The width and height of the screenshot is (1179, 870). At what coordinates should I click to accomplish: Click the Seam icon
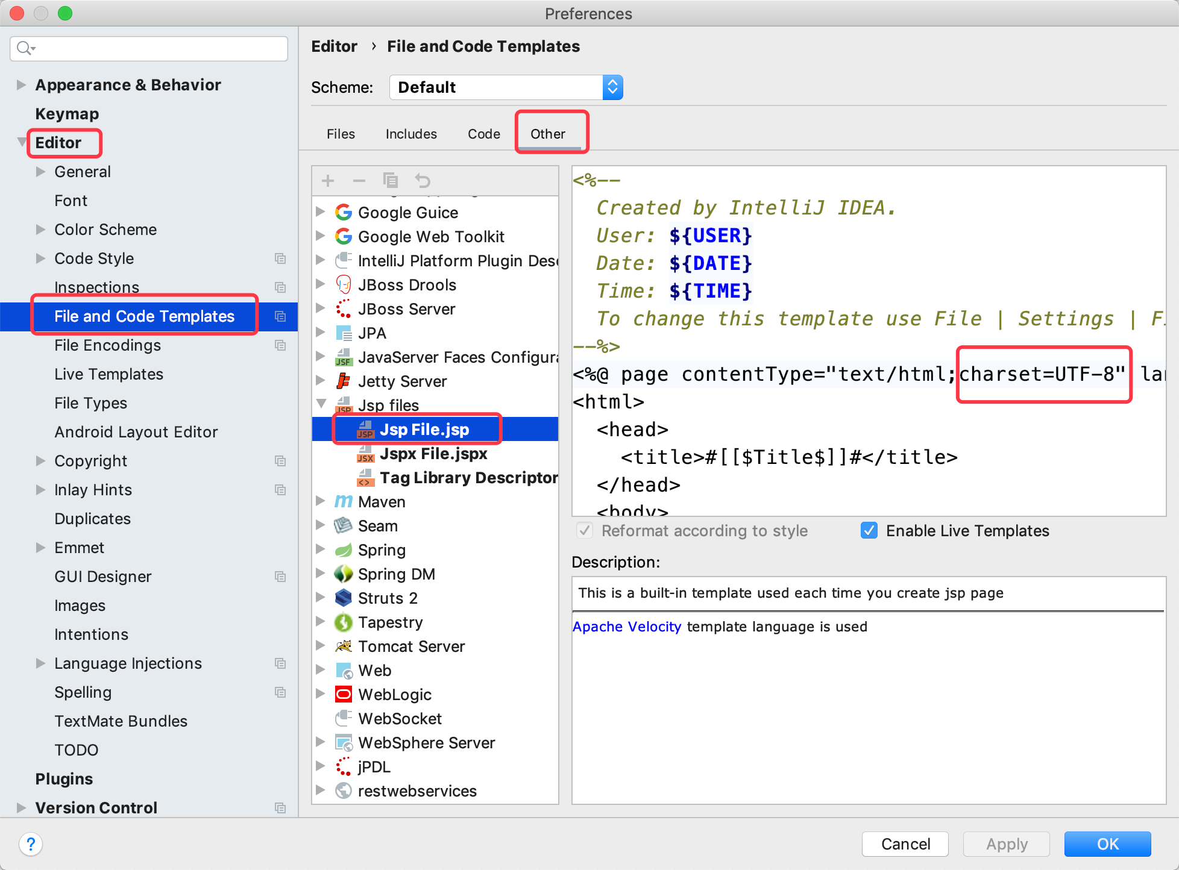point(344,525)
